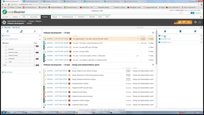Expand the Comments section arrow
Viewport: 204px width, 115px height.
point(201,42)
